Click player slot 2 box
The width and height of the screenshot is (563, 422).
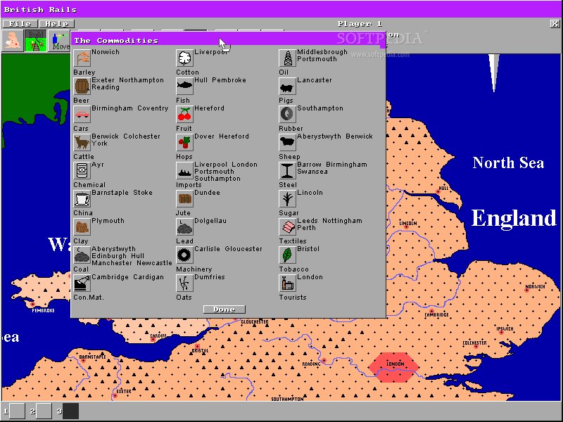click(44, 411)
